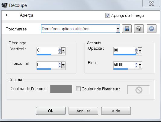Expand the Aperçu preview triangle
The width and height of the screenshot is (161, 122).
point(7,15)
